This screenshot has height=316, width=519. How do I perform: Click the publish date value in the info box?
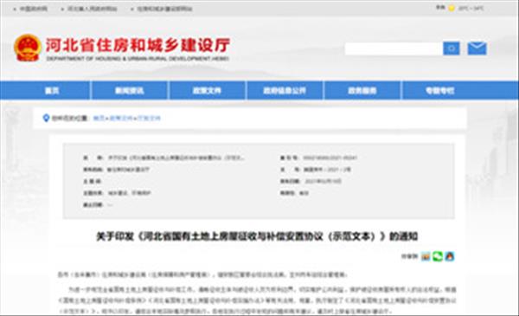pyautogui.click(x=323, y=182)
